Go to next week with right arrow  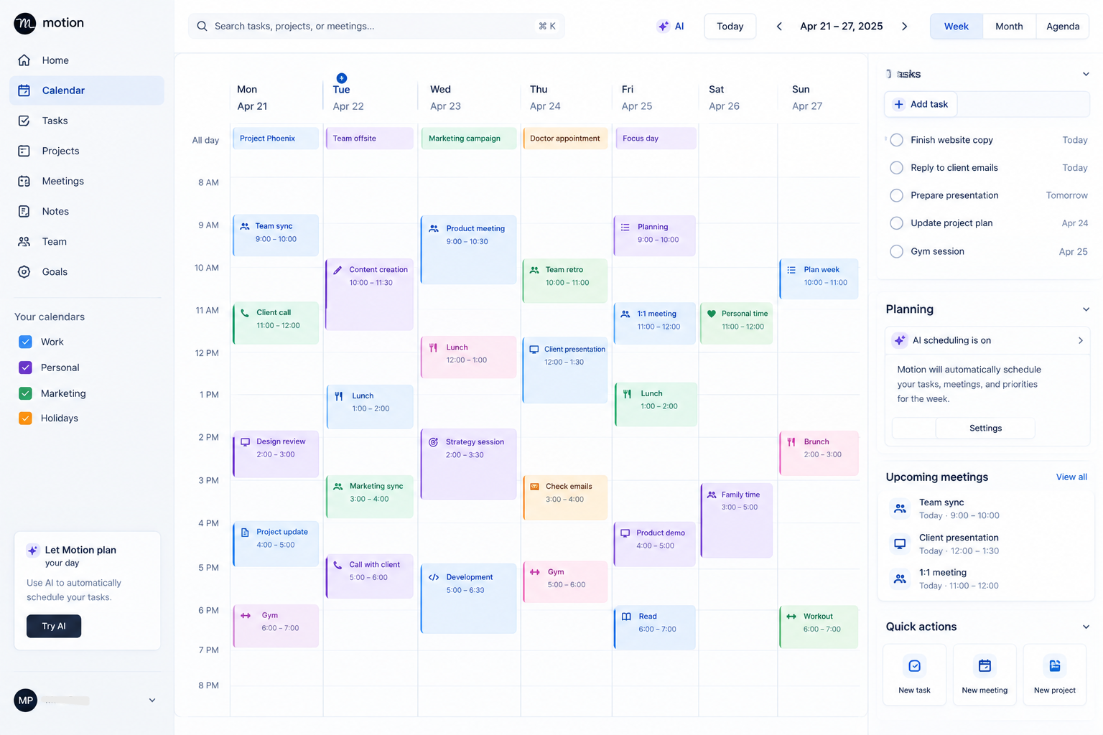pyautogui.click(x=905, y=27)
